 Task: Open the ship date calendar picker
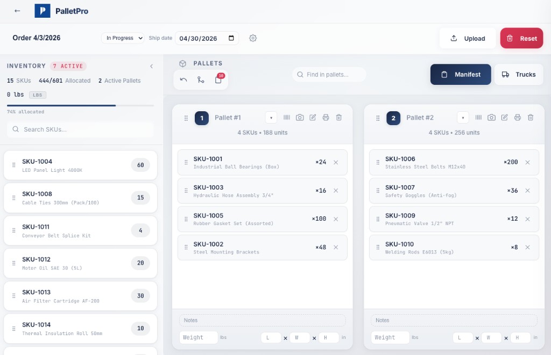tap(231, 38)
